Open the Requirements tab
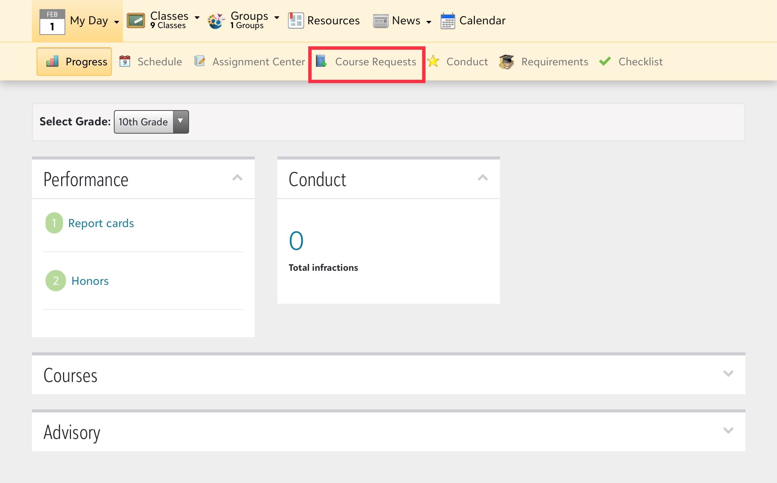This screenshot has height=483, width=777. coord(544,62)
